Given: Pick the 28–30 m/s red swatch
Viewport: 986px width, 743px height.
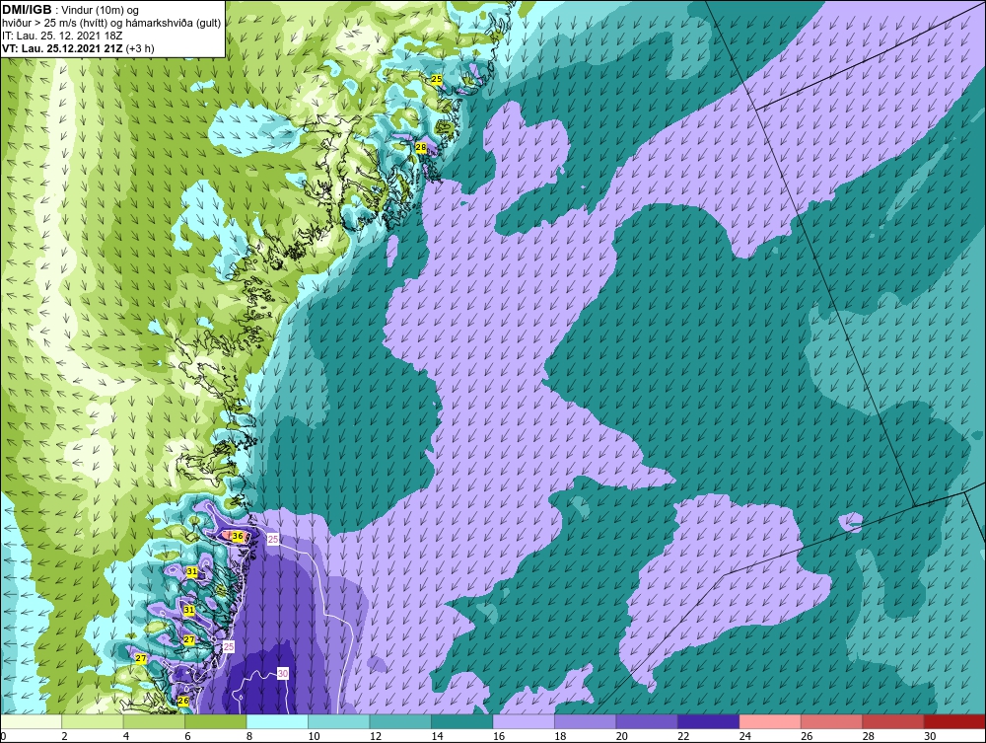Looking at the screenshot, I should click(x=893, y=721).
